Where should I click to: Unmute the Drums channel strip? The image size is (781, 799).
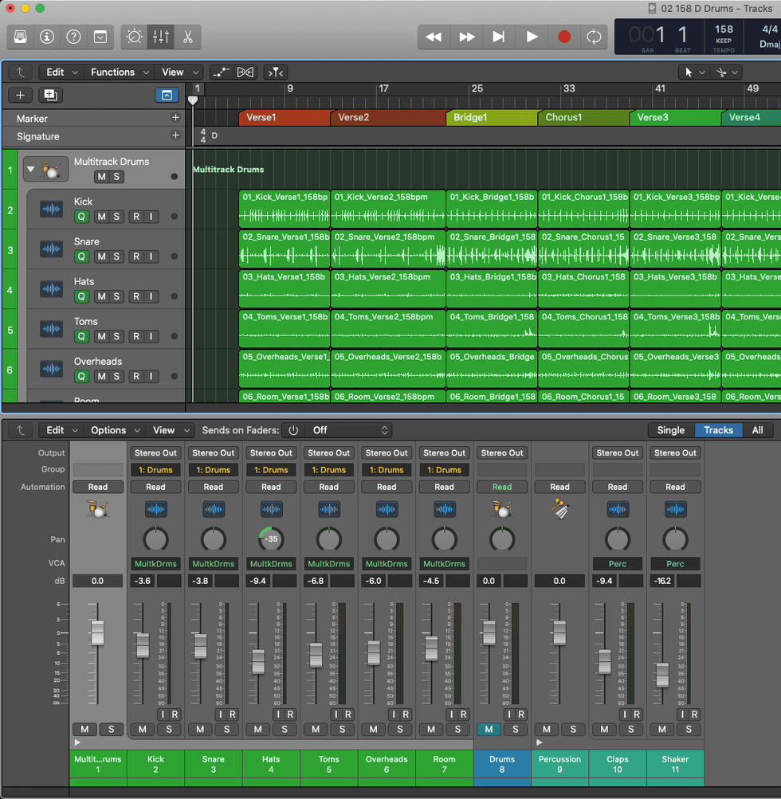488,730
